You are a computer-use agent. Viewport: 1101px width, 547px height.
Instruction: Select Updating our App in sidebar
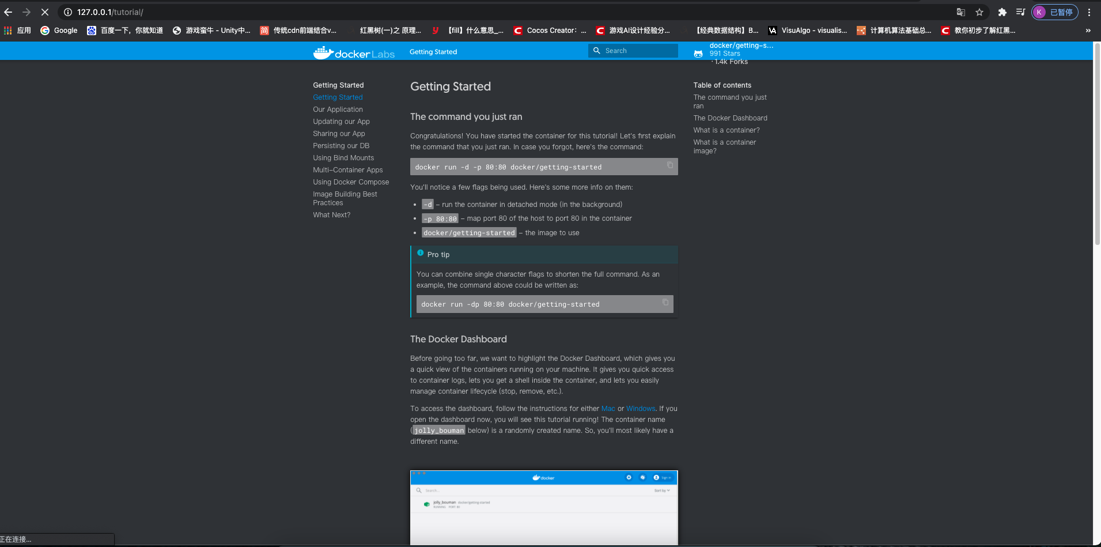341,122
